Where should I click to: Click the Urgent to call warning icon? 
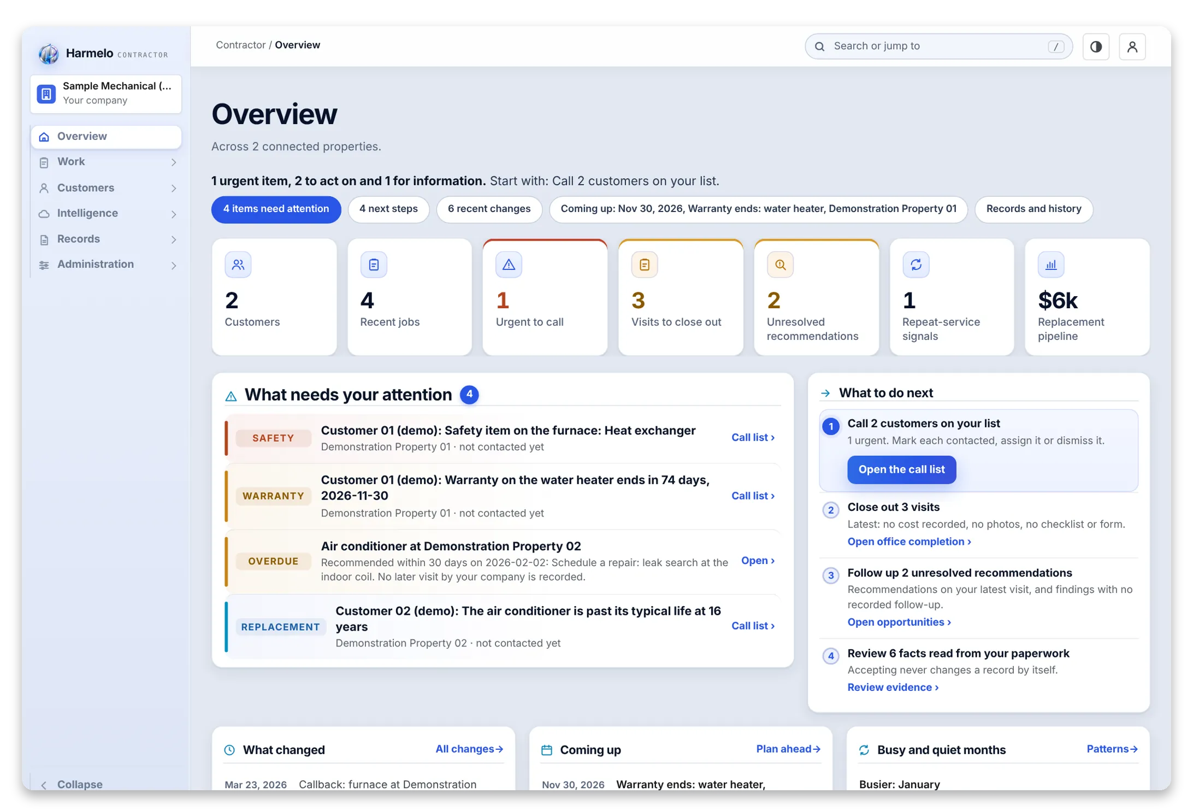pos(509,265)
